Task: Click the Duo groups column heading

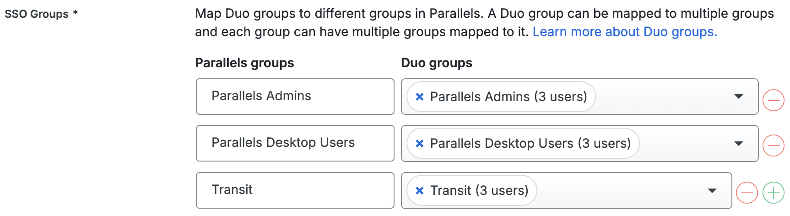Action: [x=436, y=63]
